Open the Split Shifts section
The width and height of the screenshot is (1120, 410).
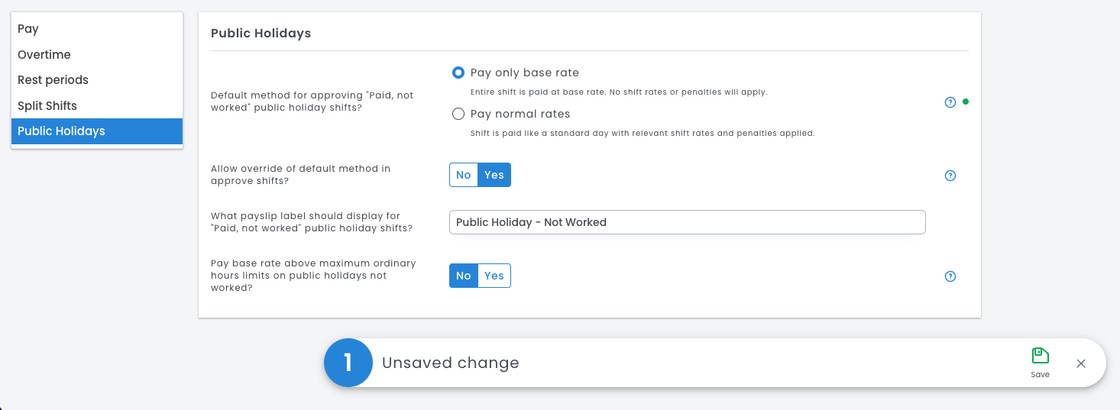click(47, 106)
